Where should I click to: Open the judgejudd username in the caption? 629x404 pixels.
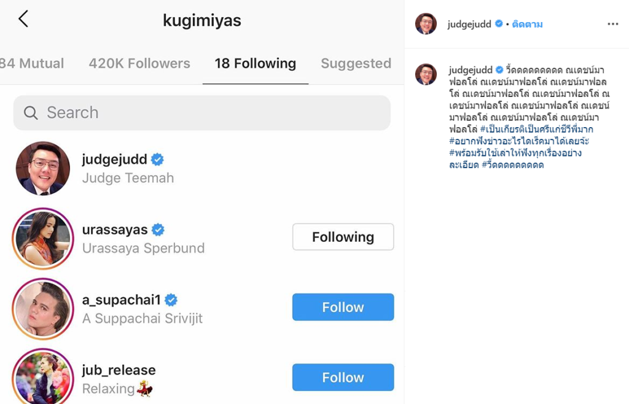[x=471, y=70]
